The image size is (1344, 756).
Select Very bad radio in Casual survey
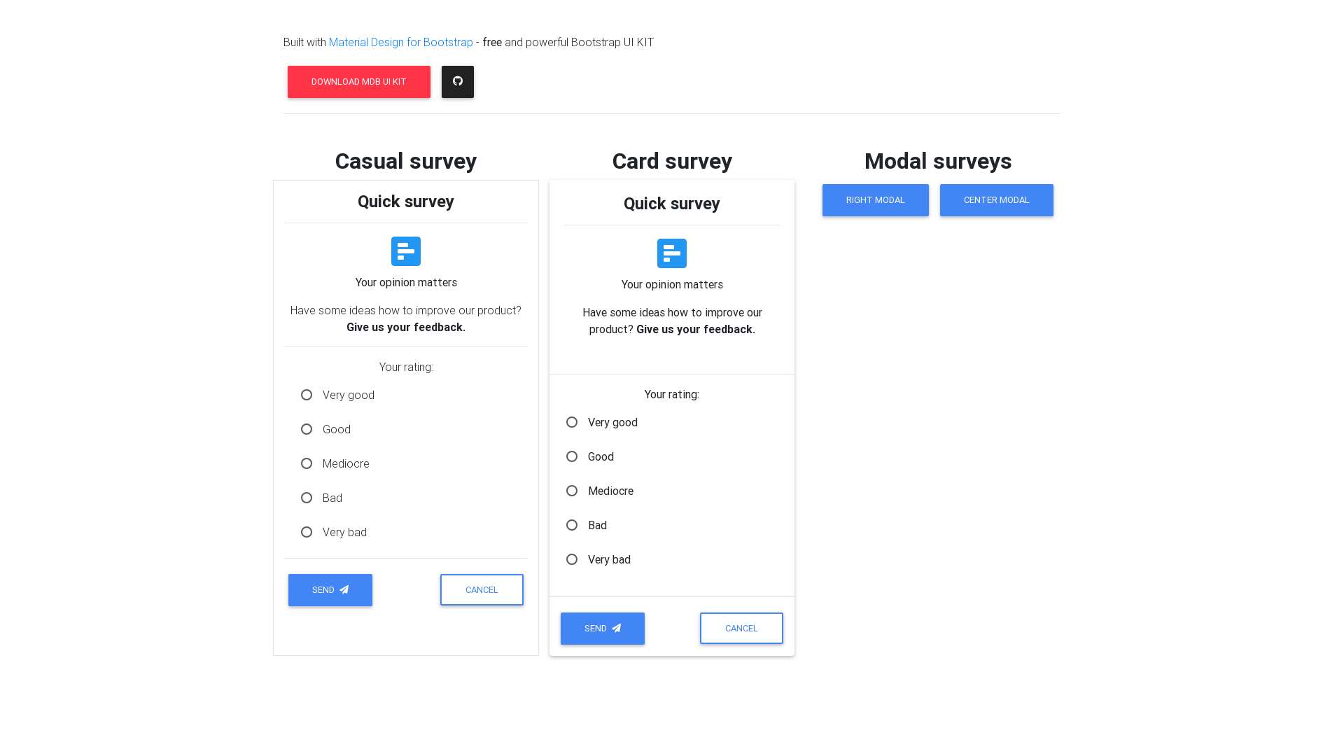click(305, 532)
